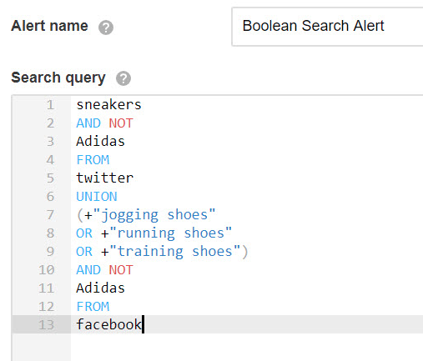Place cursor on Adidas in line 3
The height and width of the screenshot is (361, 423).
pos(100,142)
